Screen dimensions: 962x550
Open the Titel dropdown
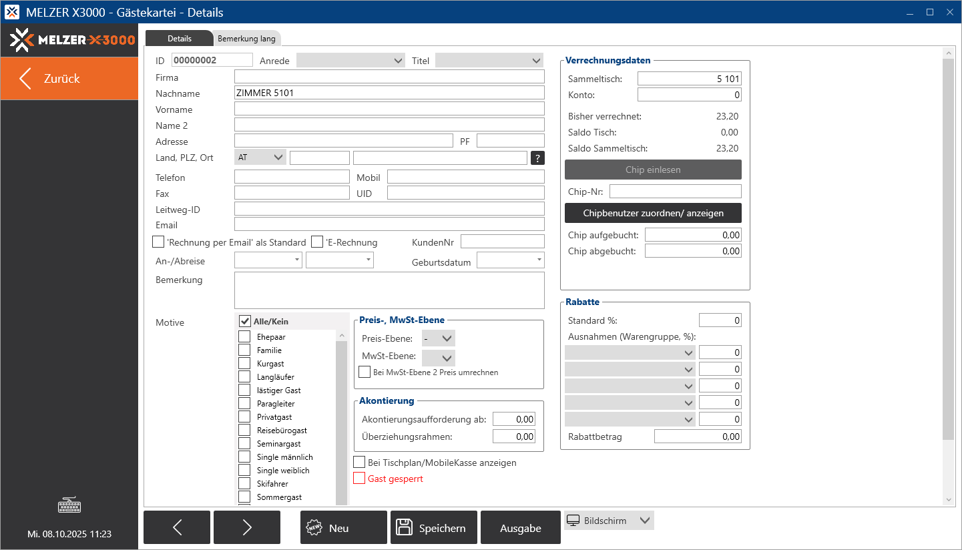(x=489, y=60)
